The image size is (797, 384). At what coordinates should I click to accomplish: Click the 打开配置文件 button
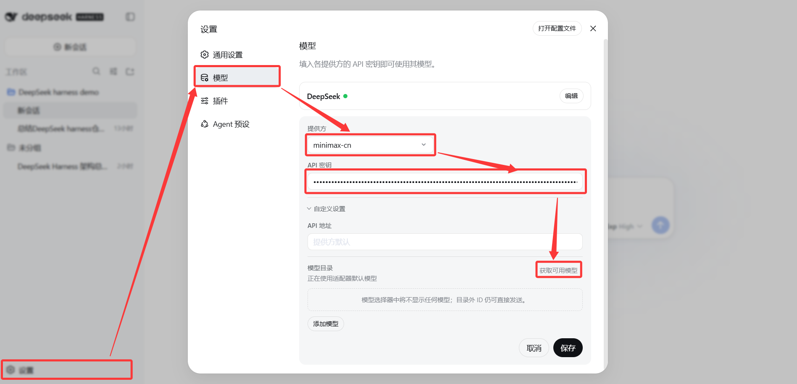(x=557, y=29)
